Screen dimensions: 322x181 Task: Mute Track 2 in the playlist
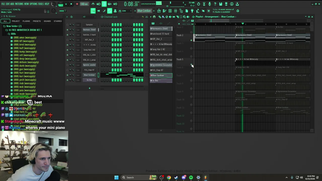[x=191, y=40]
